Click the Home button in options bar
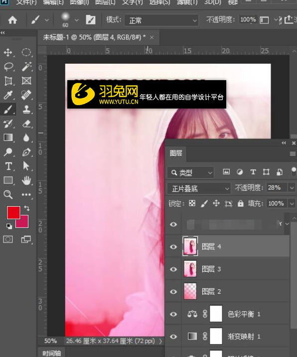 tap(12, 20)
